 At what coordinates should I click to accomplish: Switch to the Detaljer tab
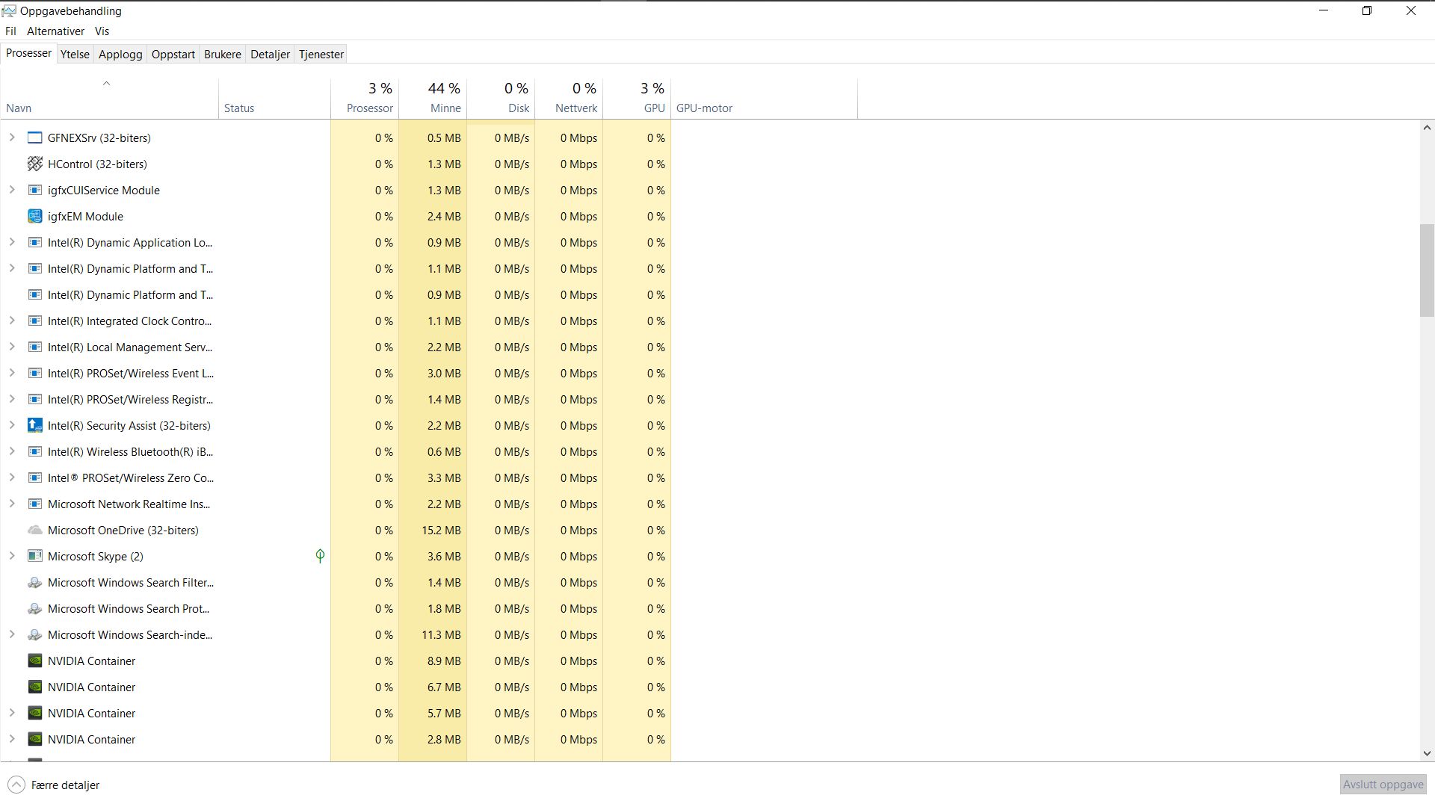270,55
